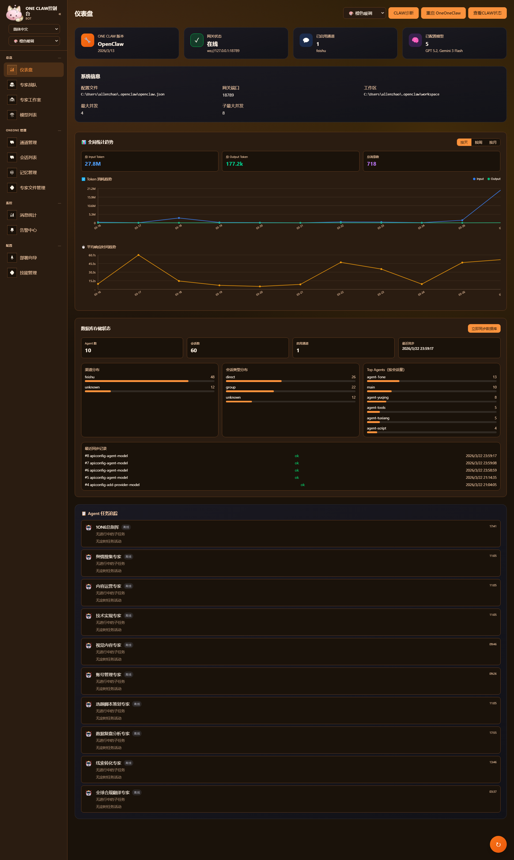Collapse the ONEONE 管理 sidebar section
Screen dimensions: 514x860
point(60,130)
